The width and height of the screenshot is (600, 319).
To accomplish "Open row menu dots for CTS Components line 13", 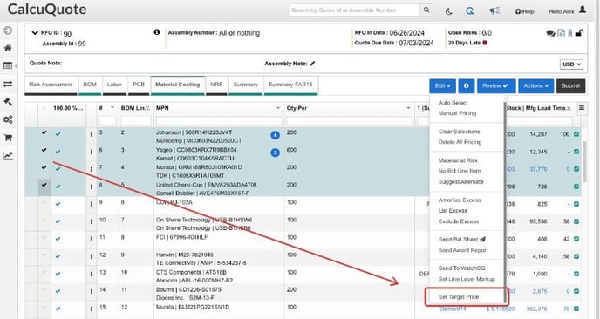I will [91, 275].
